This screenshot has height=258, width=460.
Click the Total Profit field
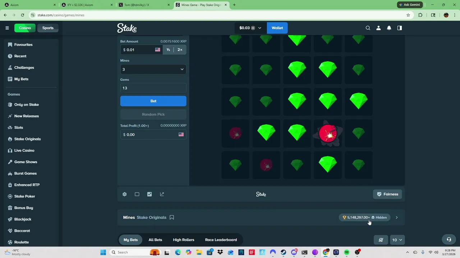click(153, 134)
